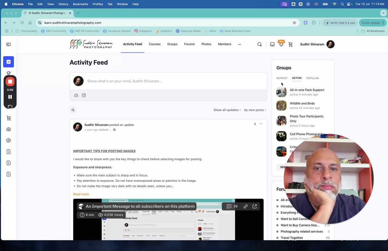Click the address bar URL
388x251 pixels.
click(x=73, y=23)
